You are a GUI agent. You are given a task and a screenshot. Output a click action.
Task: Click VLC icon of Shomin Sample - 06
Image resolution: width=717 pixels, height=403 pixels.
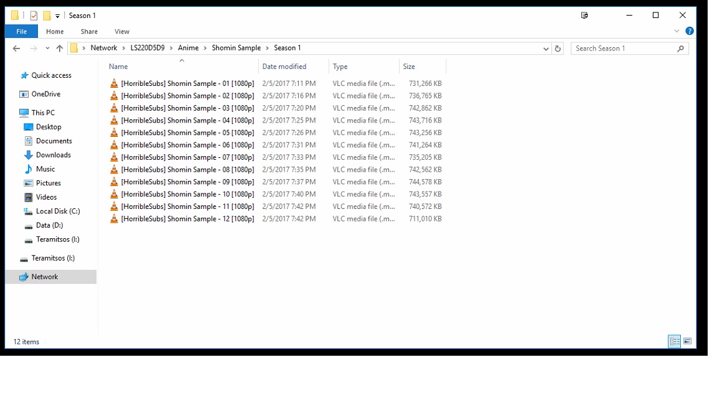point(114,146)
